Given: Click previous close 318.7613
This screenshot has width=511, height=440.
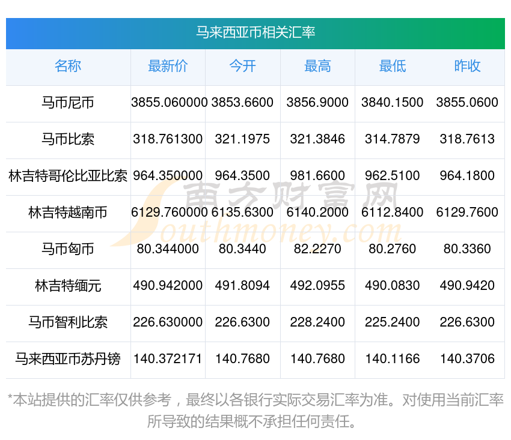Looking at the screenshot, I should pos(467,139).
